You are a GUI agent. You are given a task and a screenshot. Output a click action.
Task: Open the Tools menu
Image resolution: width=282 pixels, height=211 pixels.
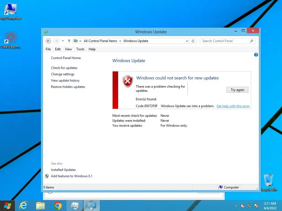tap(80, 49)
